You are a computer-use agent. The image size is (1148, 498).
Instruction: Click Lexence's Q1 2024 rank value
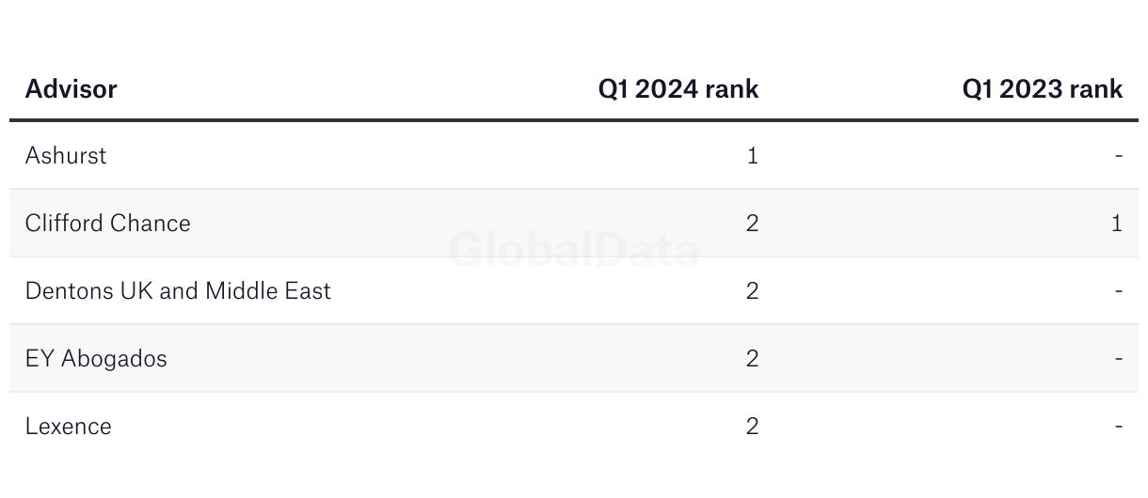(753, 426)
